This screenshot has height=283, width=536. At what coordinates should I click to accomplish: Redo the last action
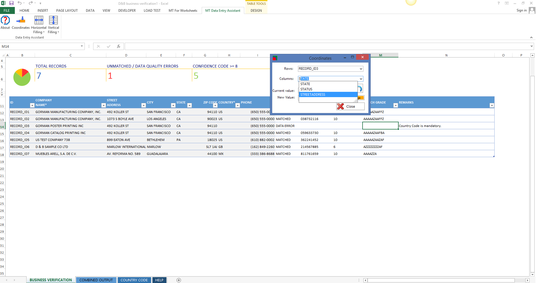tap(30, 3)
